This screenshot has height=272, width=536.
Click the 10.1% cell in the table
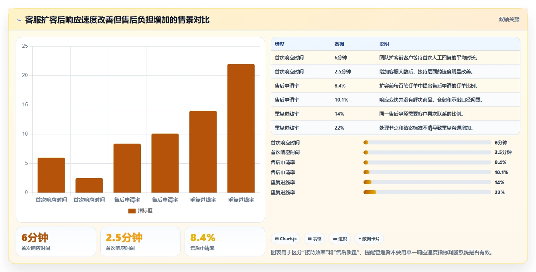(x=341, y=100)
